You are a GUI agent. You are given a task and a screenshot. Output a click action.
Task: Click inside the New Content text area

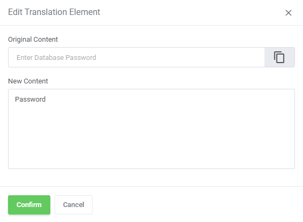151,129
